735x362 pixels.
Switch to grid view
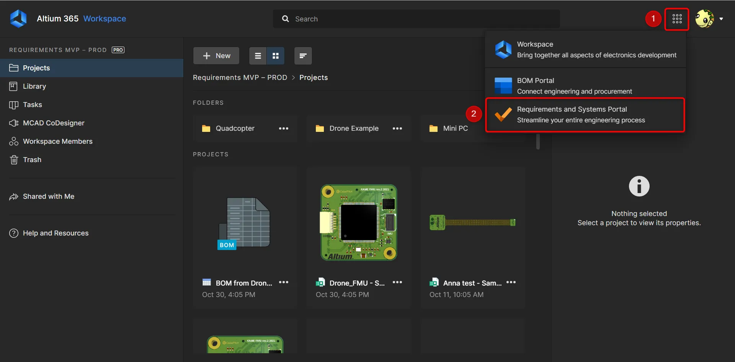point(276,56)
